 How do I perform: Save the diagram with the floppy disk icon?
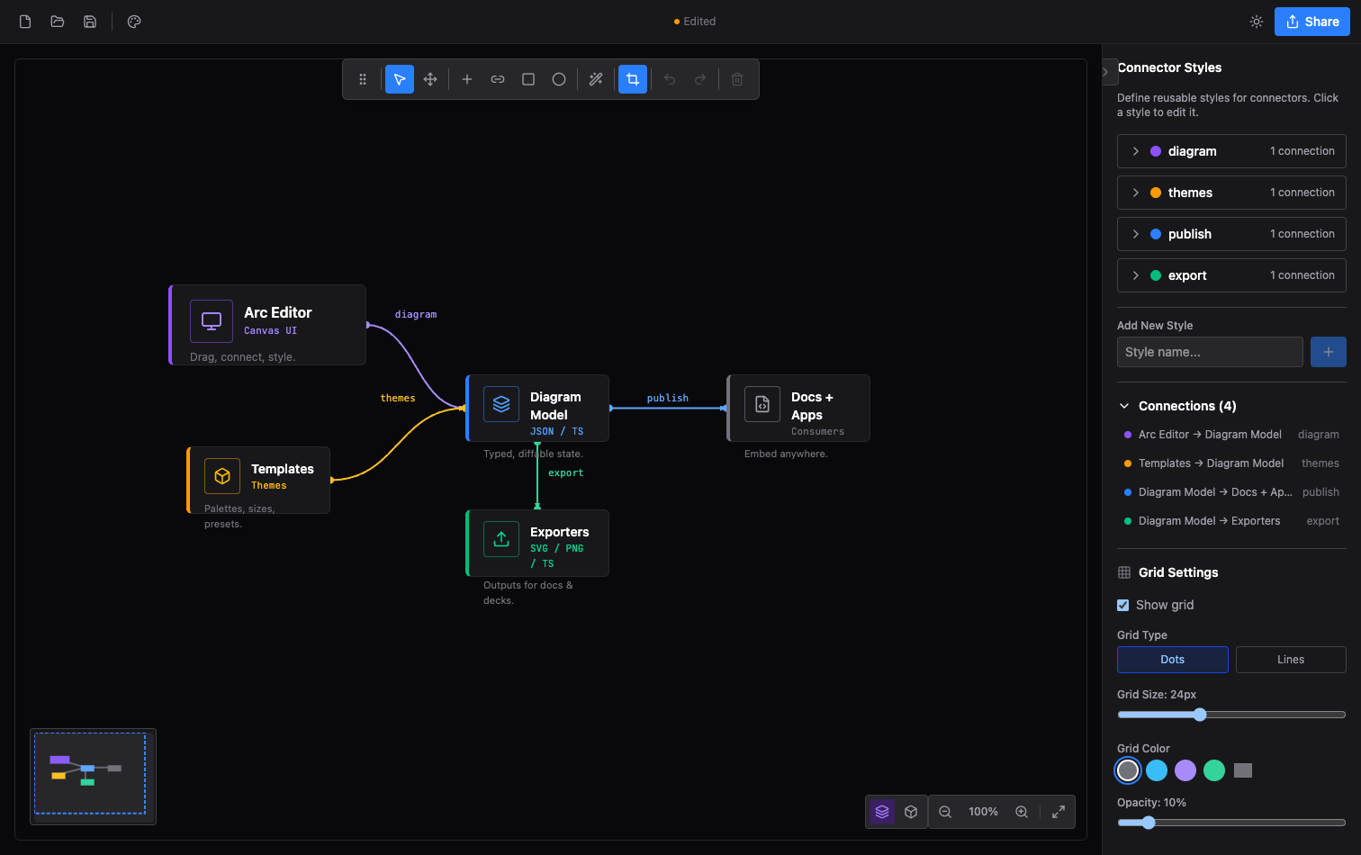[x=90, y=22]
